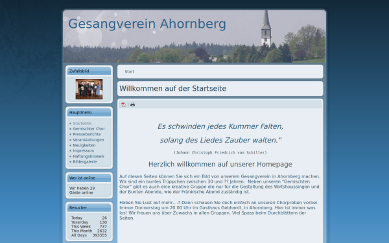Image resolution: width=389 pixels, height=243 pixels.
Task: Click the This Week visitor row
Action: click(x=89, y=227)
